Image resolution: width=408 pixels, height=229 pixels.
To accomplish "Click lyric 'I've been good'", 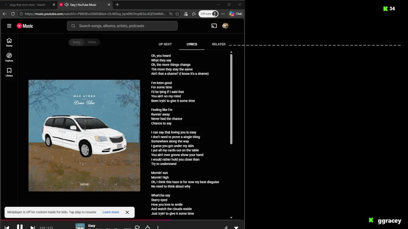I will (x=161, y=83).
